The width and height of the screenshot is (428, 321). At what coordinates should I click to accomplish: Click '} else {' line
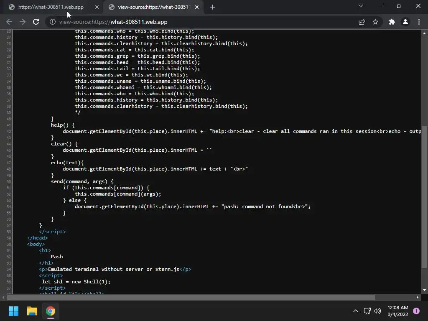click(75, 200)
